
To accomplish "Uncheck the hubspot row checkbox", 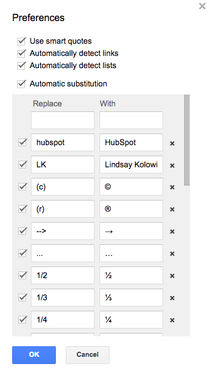I will pyautogui.click(x=22, y=142).
